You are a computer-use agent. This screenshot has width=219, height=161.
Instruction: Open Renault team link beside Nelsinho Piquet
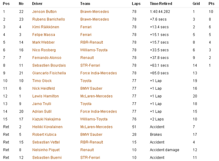pos(87,150)
